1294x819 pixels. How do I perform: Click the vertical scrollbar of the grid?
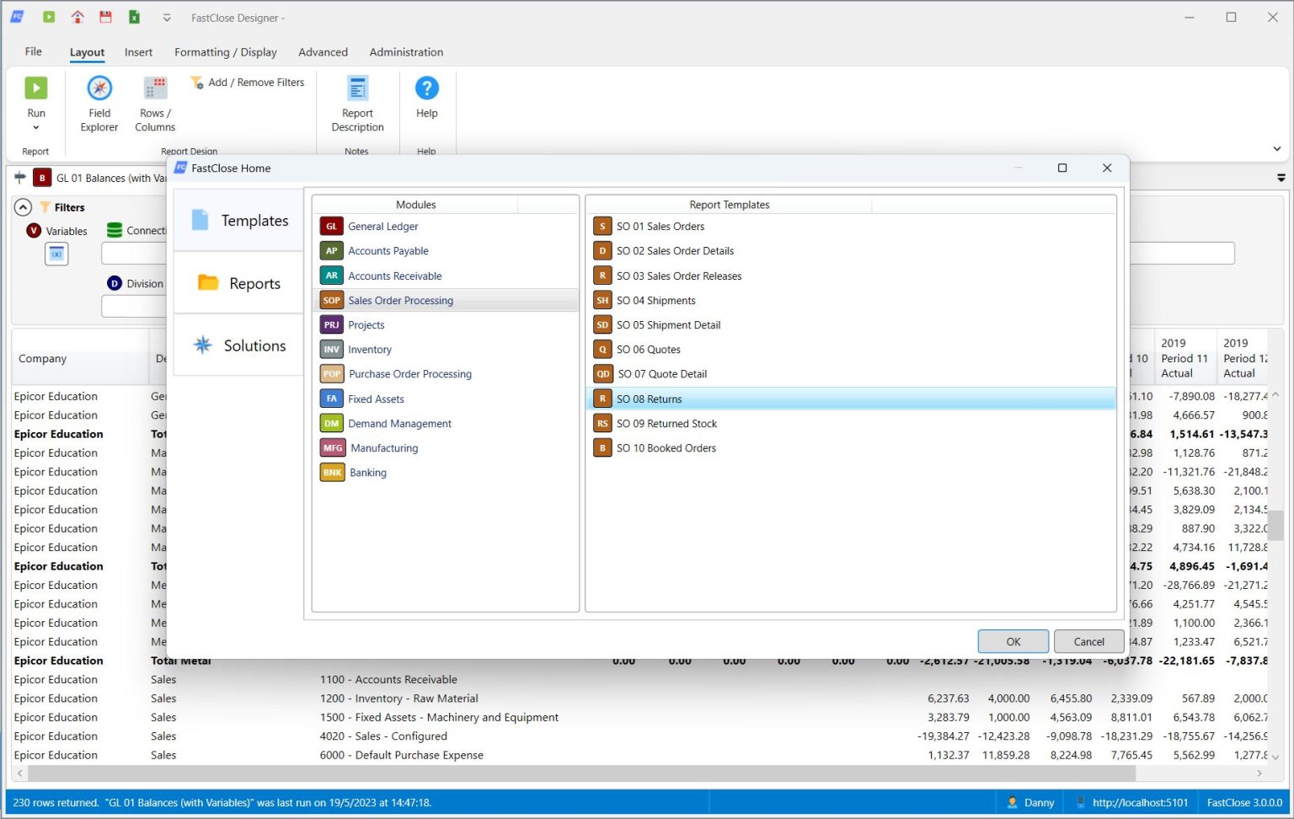[x=1275, y=525]
